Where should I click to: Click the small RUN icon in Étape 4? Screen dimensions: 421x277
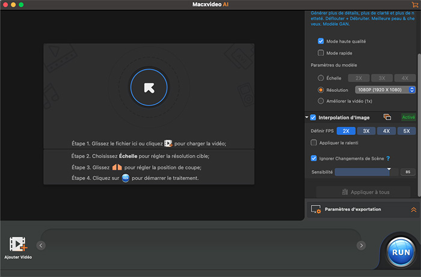pos(125,178)
